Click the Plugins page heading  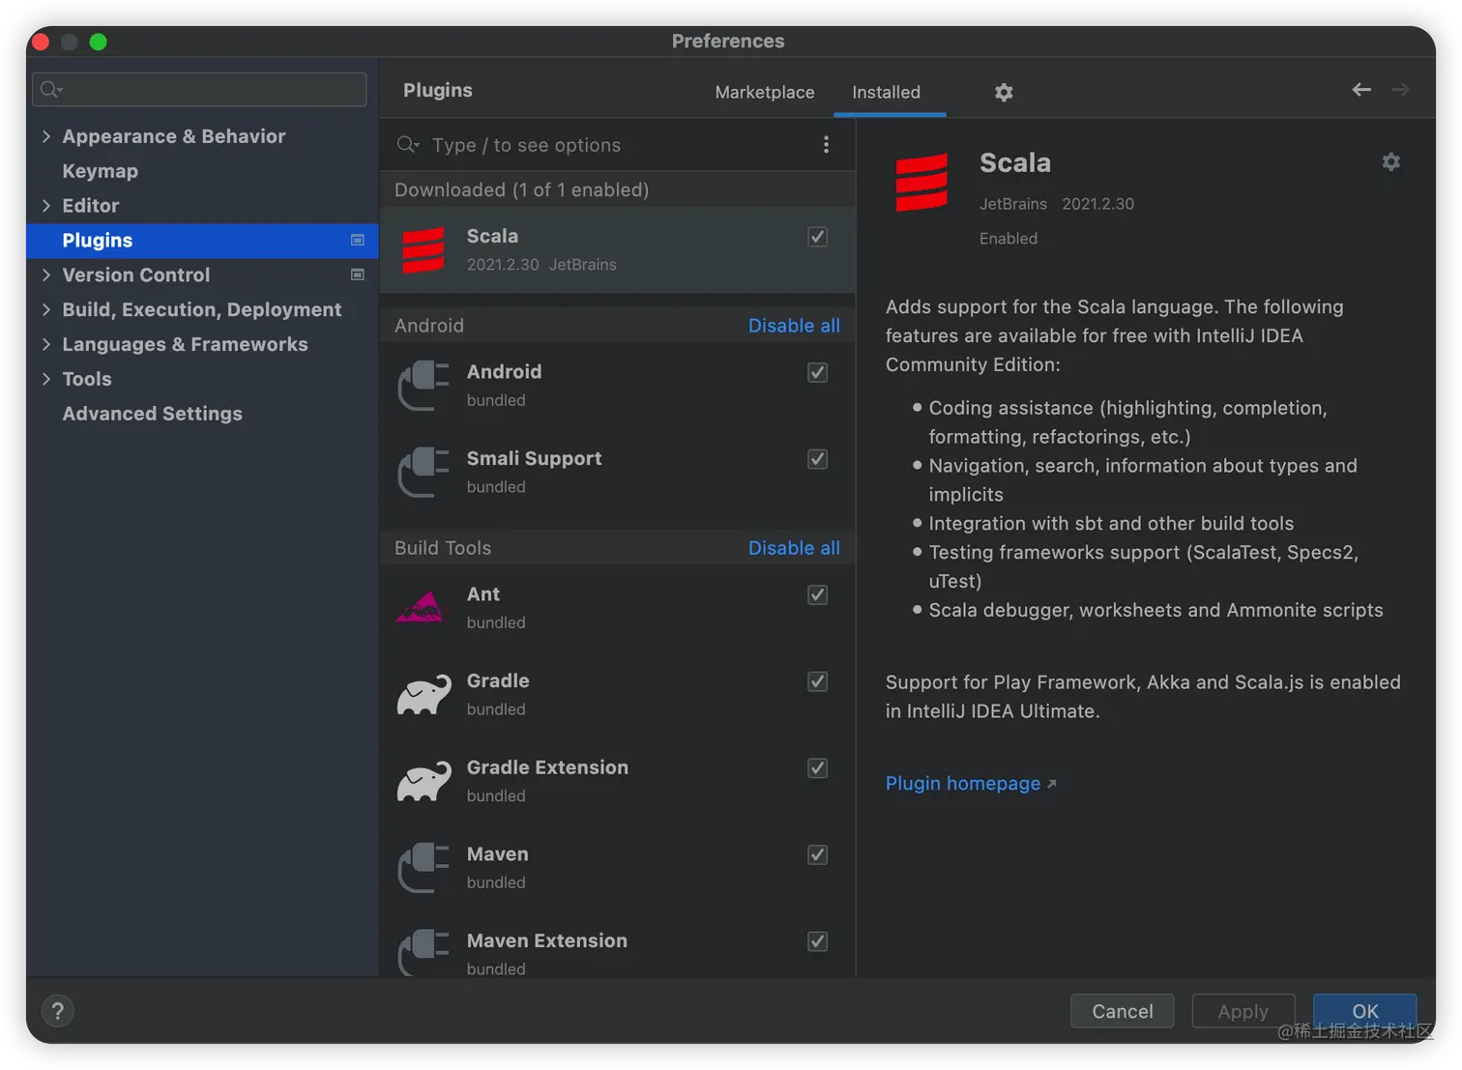tap(438, 91)
